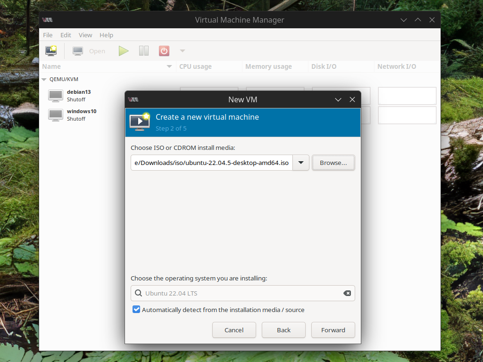Open the shutdown options dropdown arrow
Image resolution: width=483 pixels, height=362 pixels.
point(182,50)
